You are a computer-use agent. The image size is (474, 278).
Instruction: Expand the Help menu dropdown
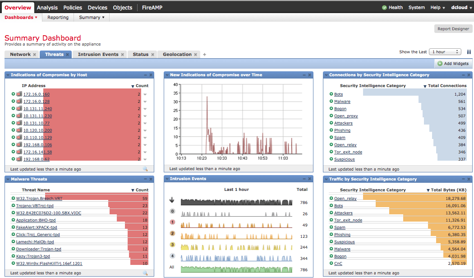[437, 8]
